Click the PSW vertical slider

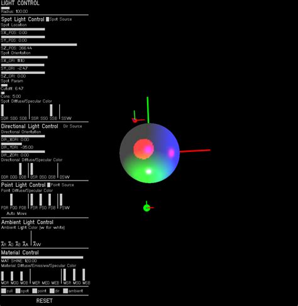click(61, 199)
